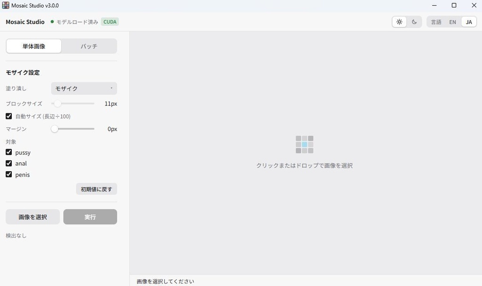482x286 pixels.
Task: Switch to the バッチ tab
Action: (x=89, y=46)
